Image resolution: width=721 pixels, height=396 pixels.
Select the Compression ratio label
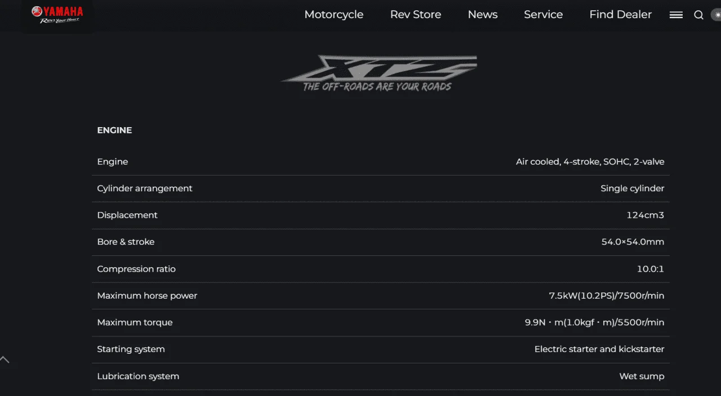pos(136,269)
